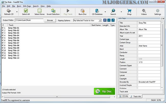Open the Shop cart icon
Image resolution: width=166 pixels, height=104 pixels.
pos(129,11)
